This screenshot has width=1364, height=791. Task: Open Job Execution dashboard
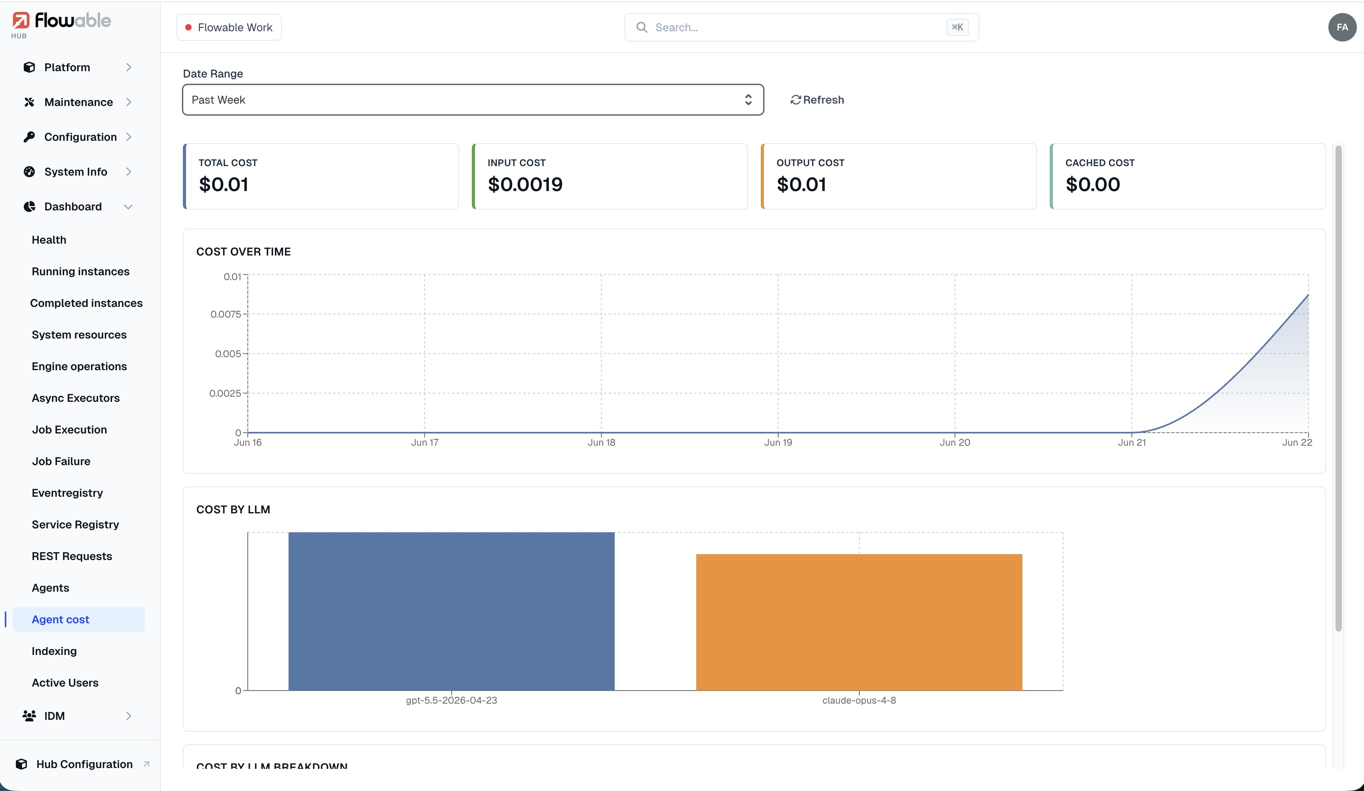(69, 429)
